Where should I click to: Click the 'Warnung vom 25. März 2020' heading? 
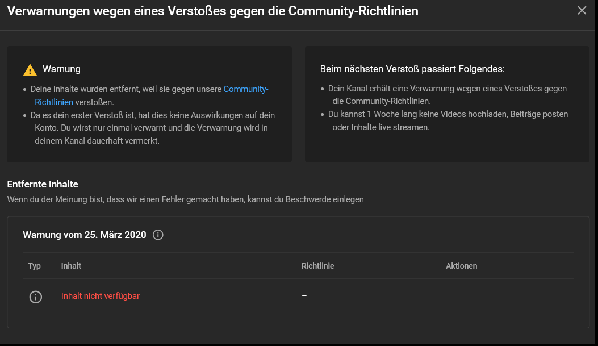[x=85, y=235]
